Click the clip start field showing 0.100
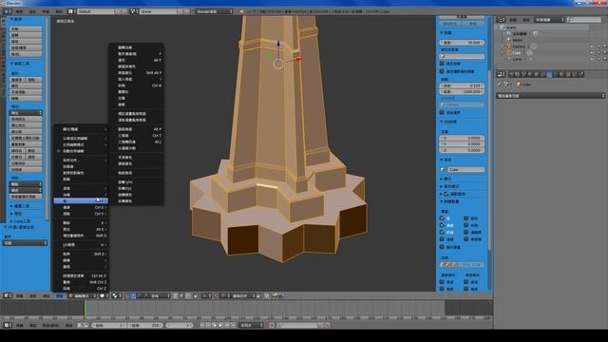Screen dimensions: 608x342 pyautogui.click(x=462, y=85)
